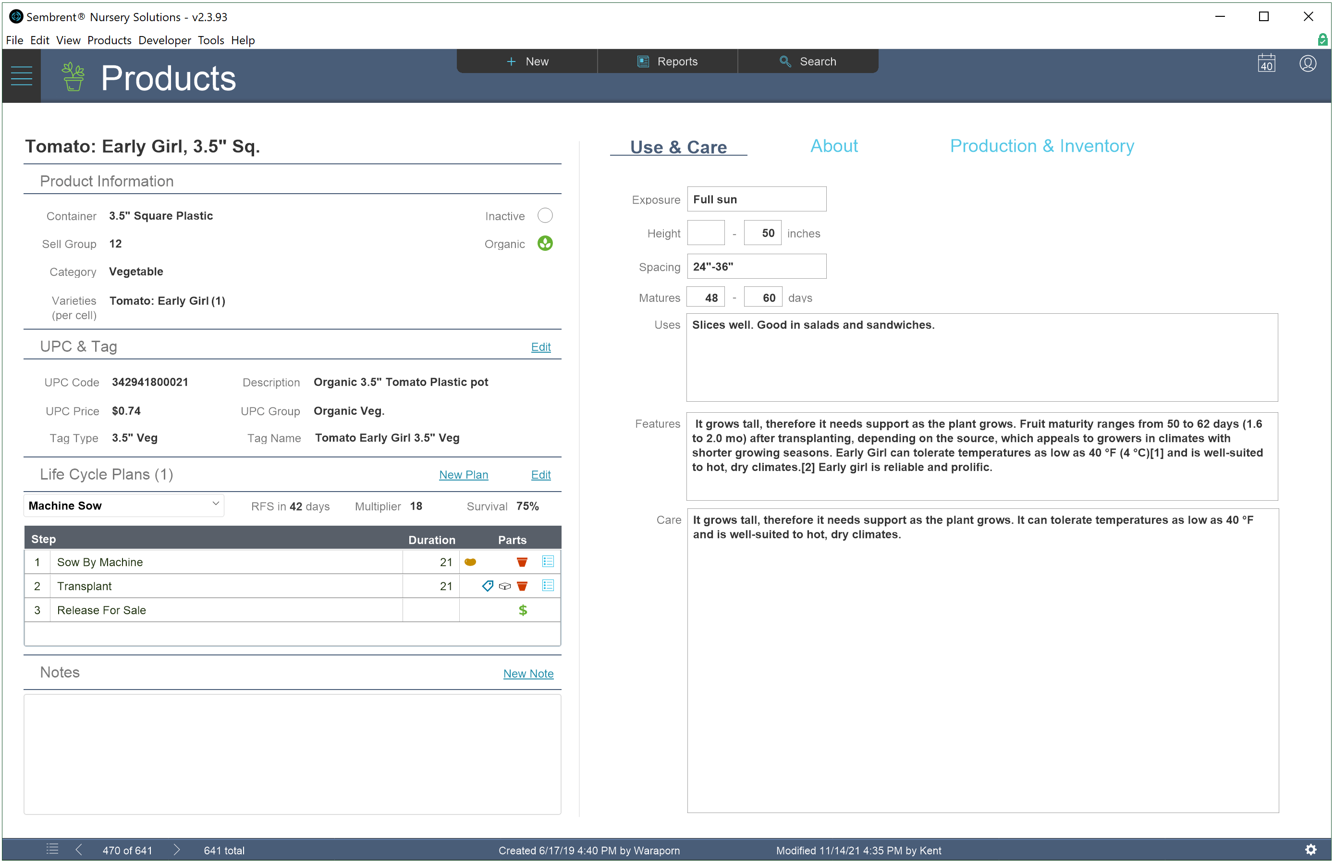Click the tray box icon in Transplant row
Screen dimensions: 1334x863
[x=505, y=586]
